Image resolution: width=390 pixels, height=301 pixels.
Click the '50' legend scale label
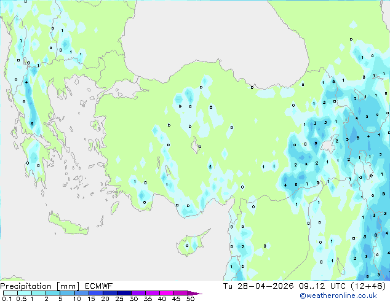pyautogui.click(x=190, y=299)
